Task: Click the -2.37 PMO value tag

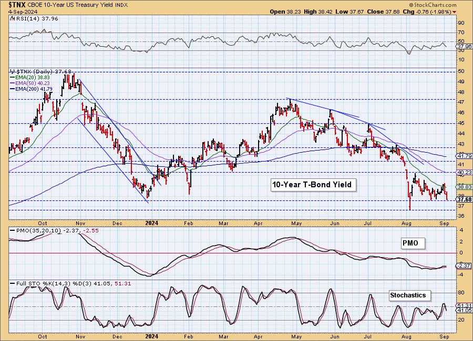Action: point(464,266)
